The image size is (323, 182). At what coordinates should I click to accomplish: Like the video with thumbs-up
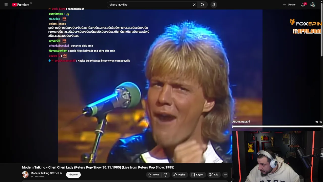tap(153, 175)
